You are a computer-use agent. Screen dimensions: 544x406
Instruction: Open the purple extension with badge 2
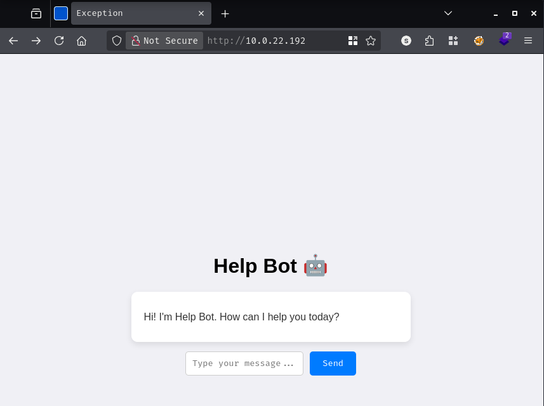click(x=504, y=41)
